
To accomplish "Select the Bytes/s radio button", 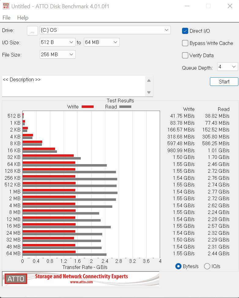I will coord(178,266).
